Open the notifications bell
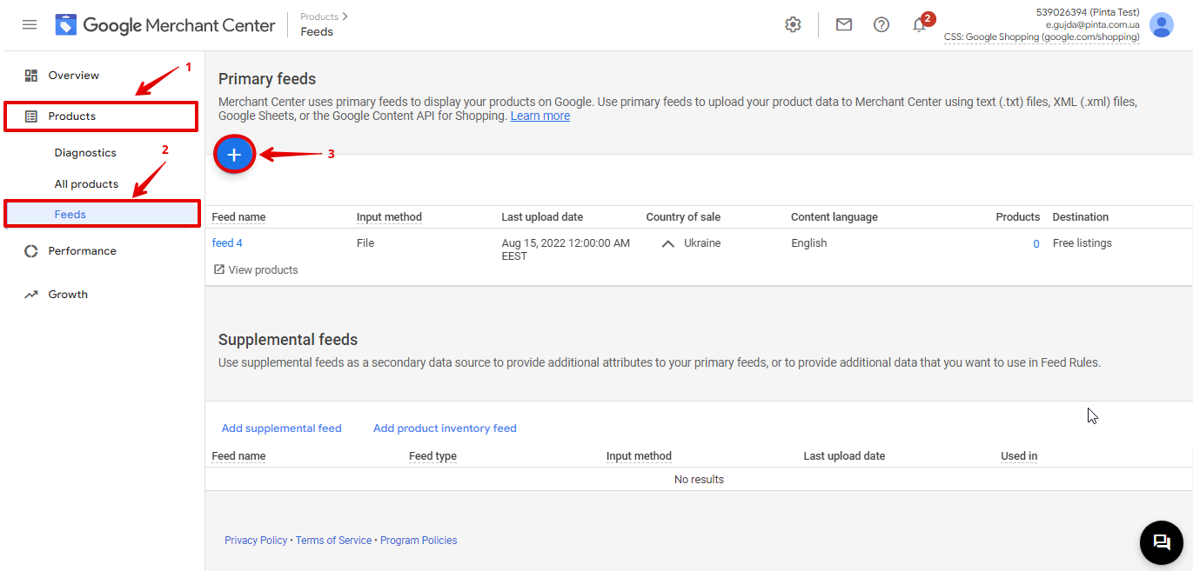 (x=920, y=24)
